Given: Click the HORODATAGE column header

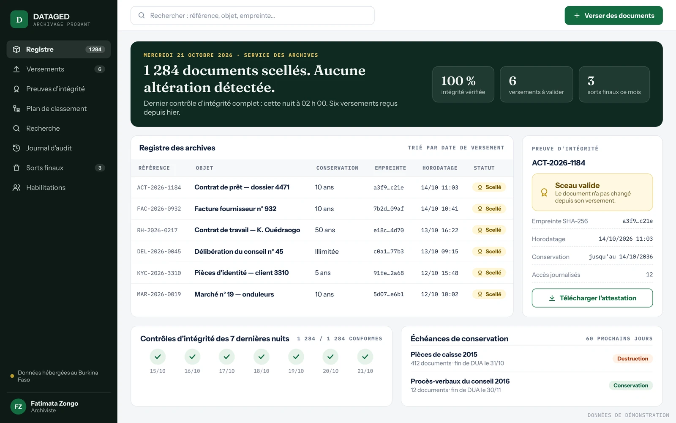Looking at the screenshot, I should [440, 168].
